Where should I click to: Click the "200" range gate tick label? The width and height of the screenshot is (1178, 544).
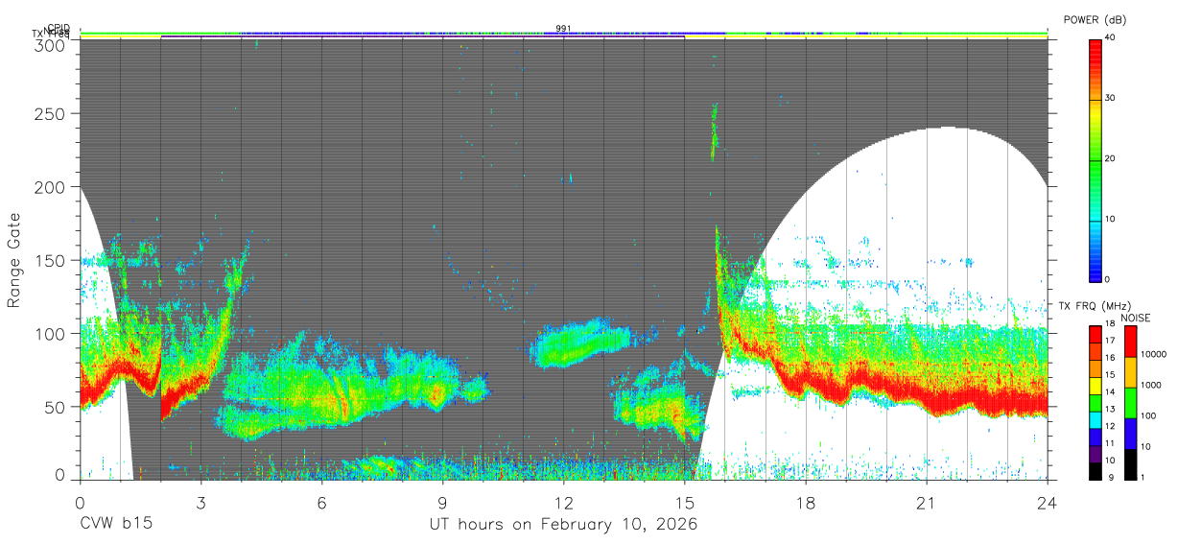[x=52, y=188]
